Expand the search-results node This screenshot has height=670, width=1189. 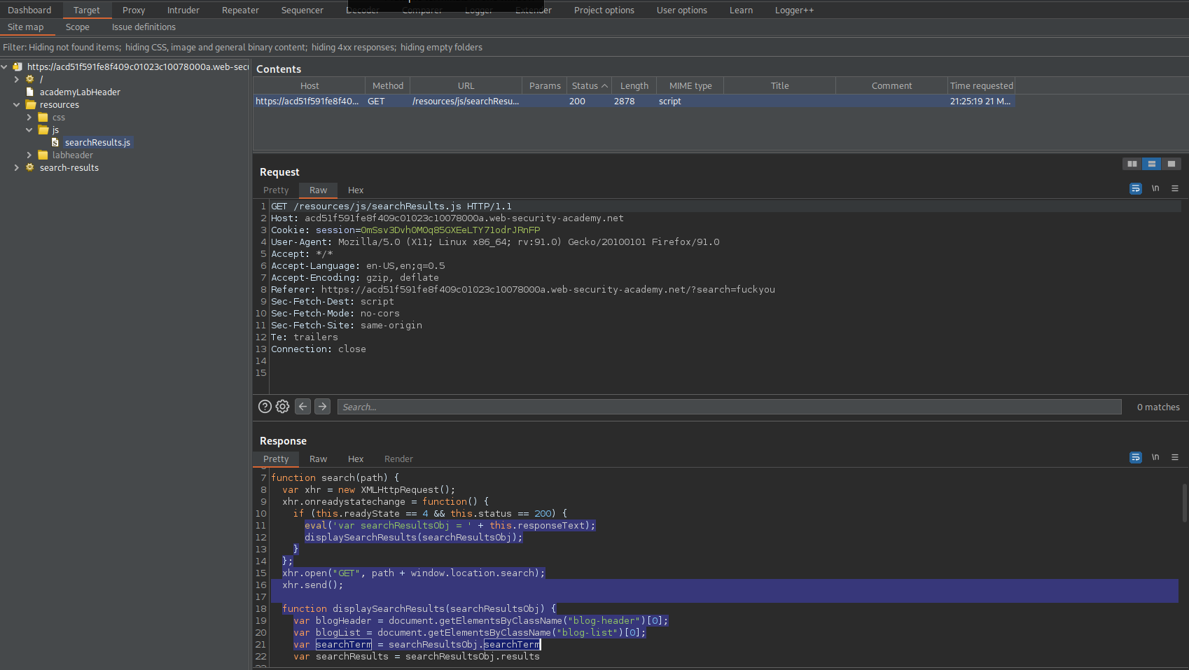pos(17,168)
